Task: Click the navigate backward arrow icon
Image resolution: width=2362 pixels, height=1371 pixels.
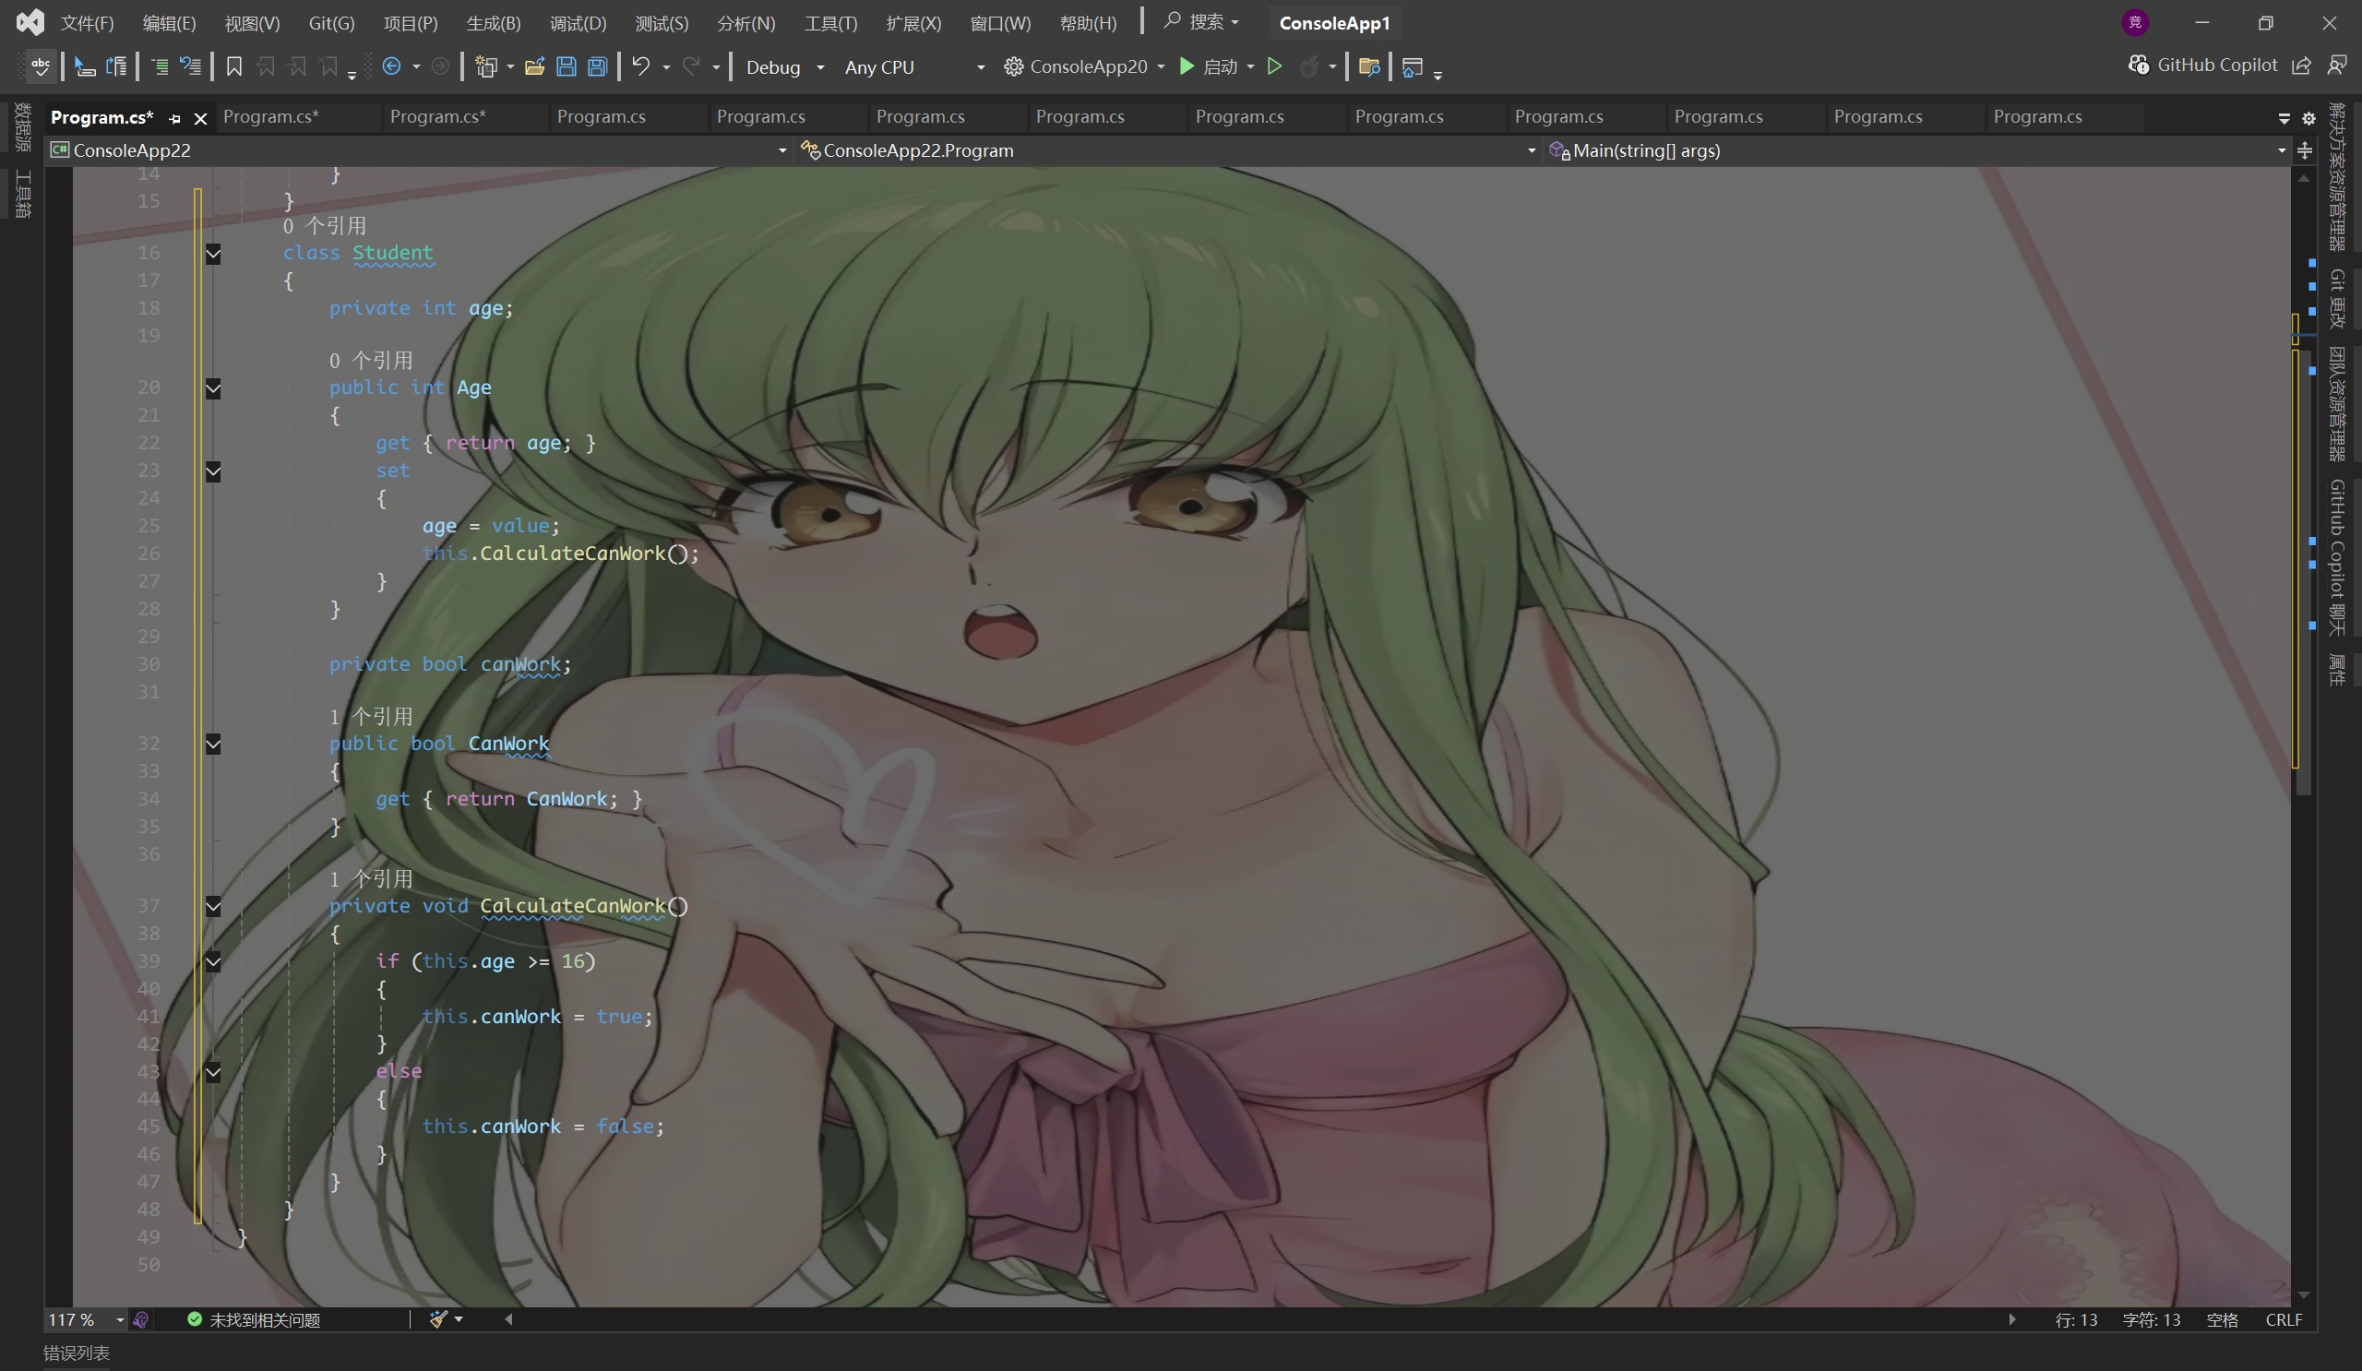Action: (x=392, y=66)
